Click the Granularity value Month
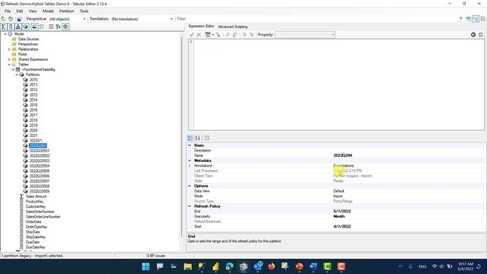Image resolution: width=487 pixels, height=274 pixels. tap(339, 216)
